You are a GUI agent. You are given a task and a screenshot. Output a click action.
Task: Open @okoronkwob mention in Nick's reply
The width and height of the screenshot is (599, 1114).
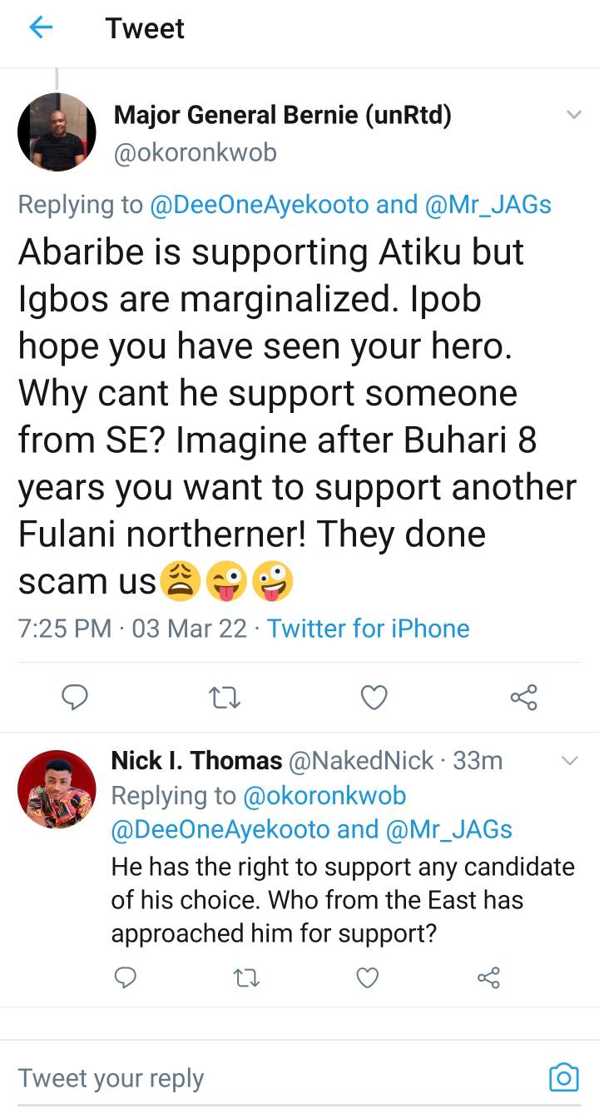point(324,796)
